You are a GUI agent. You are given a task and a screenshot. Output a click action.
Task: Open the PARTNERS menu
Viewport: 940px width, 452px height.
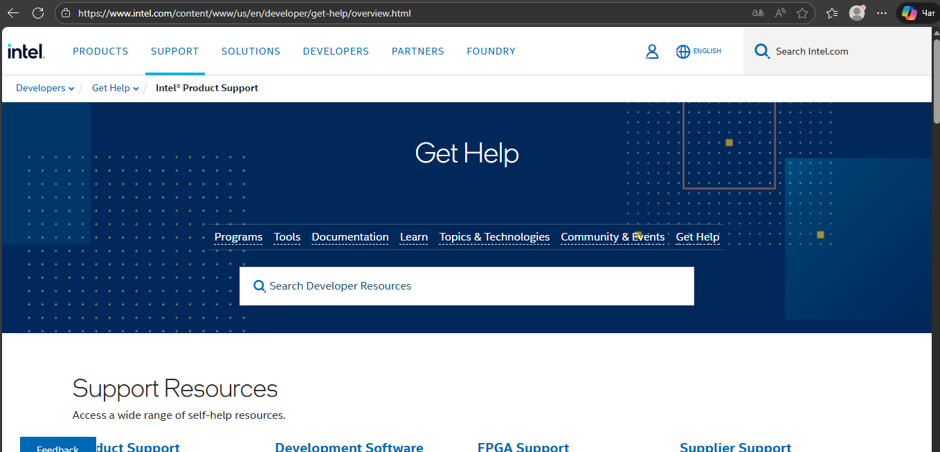pos(418,51)
